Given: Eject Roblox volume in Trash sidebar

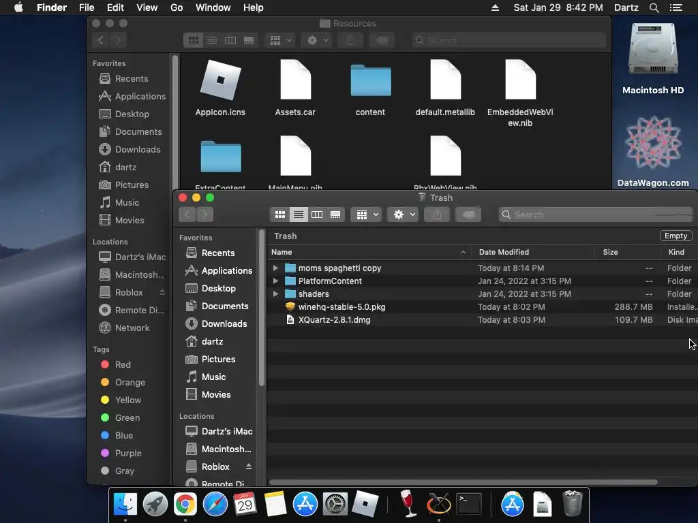Looking at the screenshot, I should pyautogui.click(x=248, y=466).
